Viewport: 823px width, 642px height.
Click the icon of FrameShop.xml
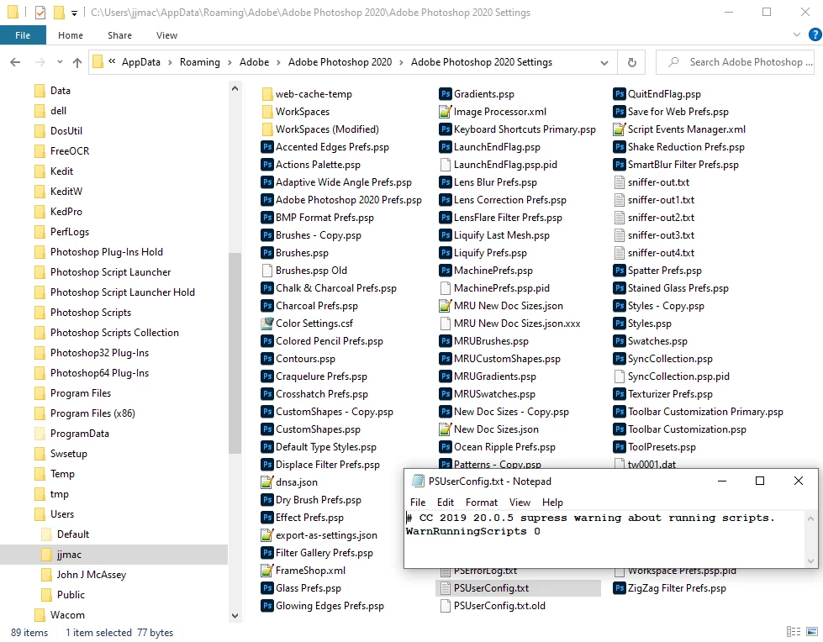point(267,570)
